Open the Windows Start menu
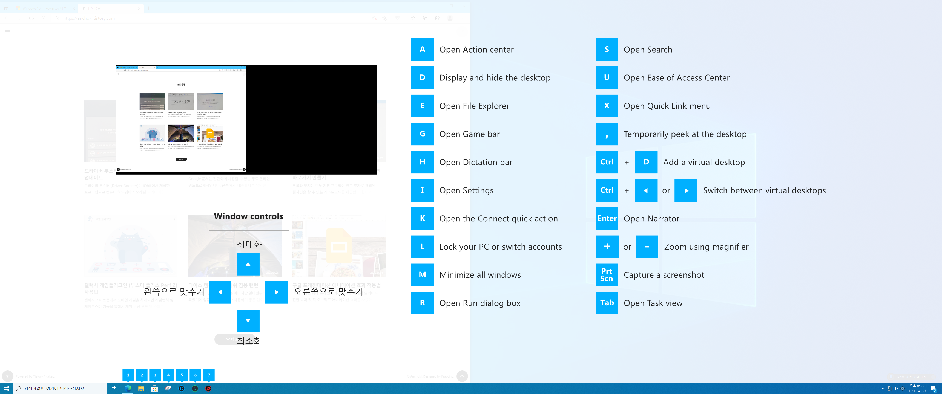The image size is (942, 394). 6,389
